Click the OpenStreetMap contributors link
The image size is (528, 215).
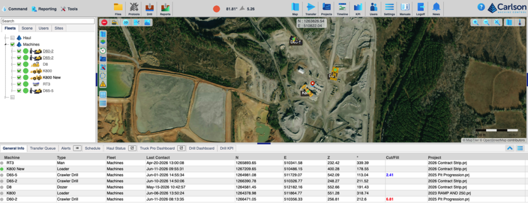click(x=502, y=140)
